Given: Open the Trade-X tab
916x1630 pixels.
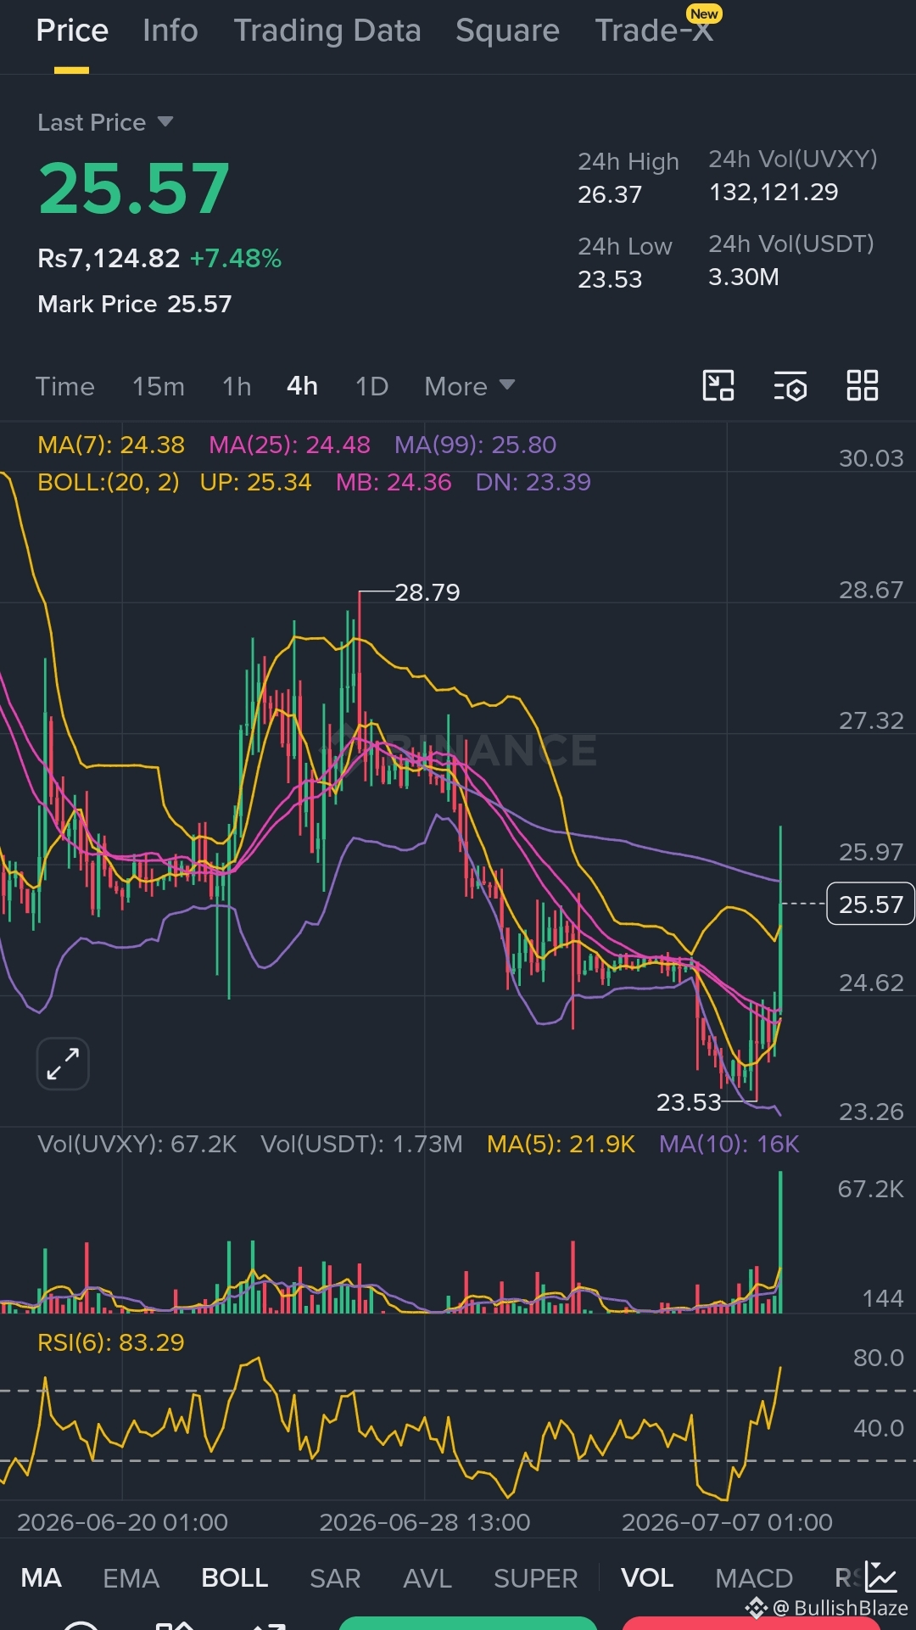Looking at the screenshot, I should pos(655,31).
